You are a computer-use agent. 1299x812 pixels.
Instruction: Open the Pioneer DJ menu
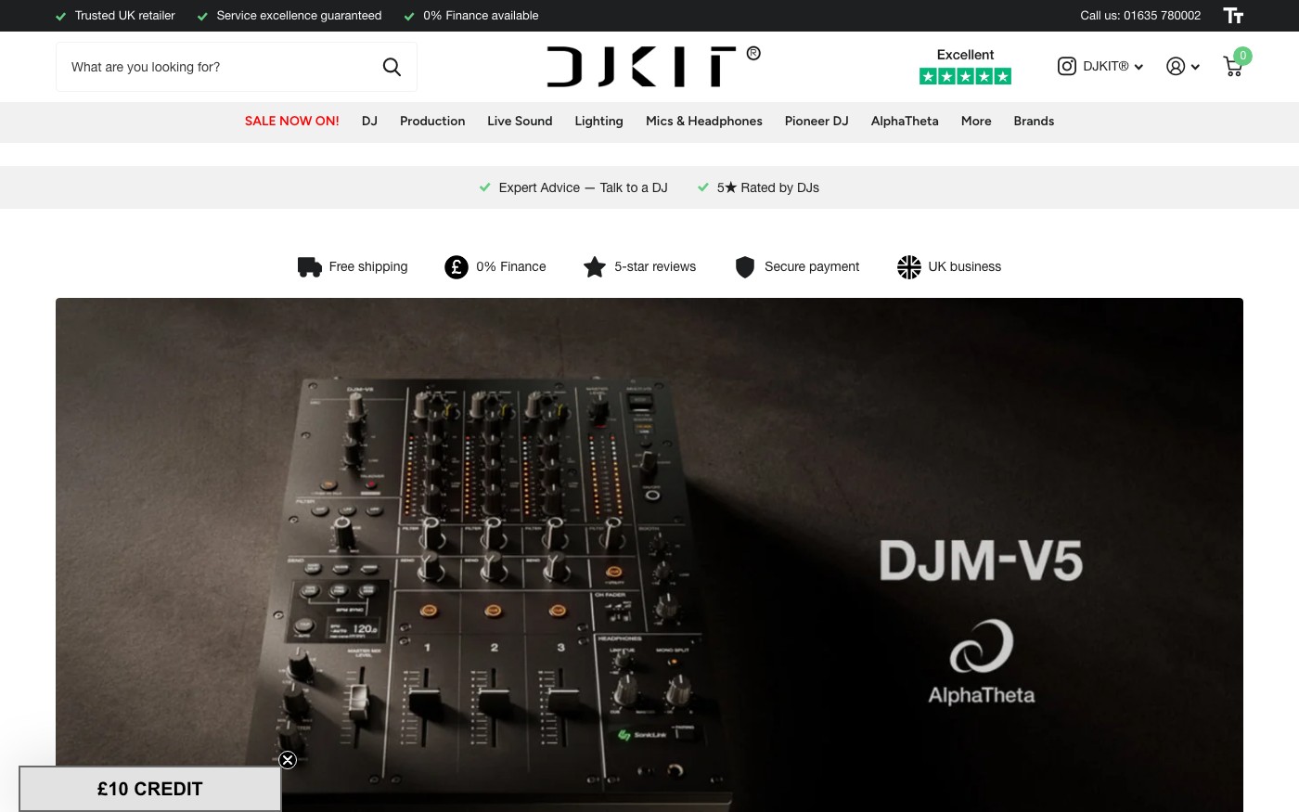click(817, 121)
